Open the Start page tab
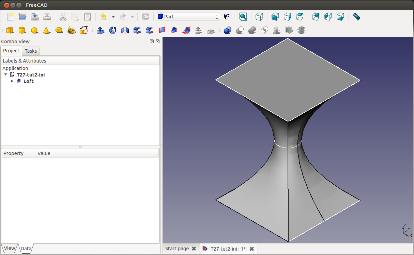 177,249
